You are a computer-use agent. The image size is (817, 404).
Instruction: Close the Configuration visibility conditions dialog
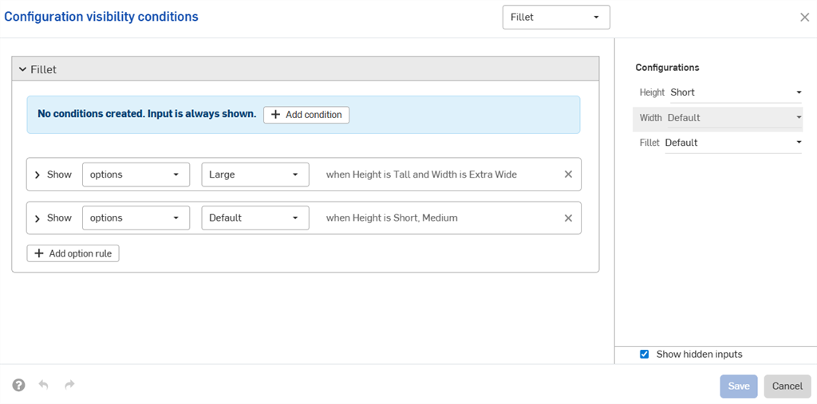tap(804, 18)
